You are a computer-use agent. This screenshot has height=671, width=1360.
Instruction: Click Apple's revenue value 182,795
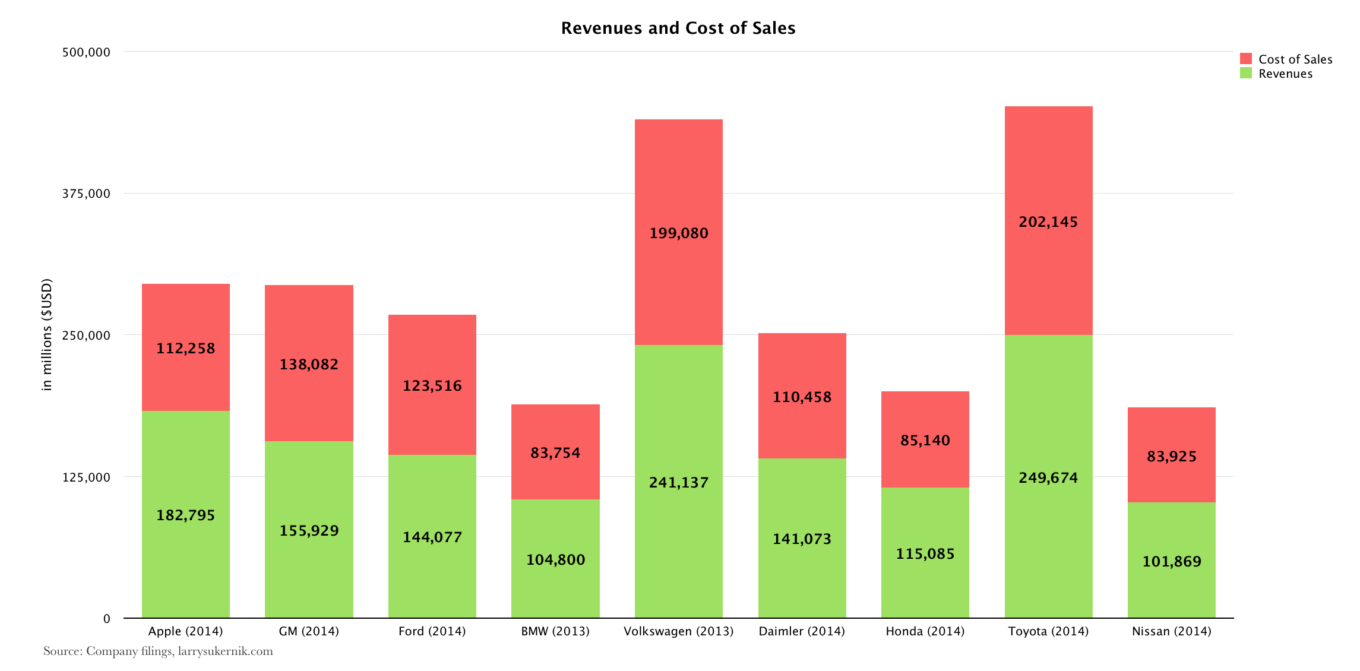186,515
